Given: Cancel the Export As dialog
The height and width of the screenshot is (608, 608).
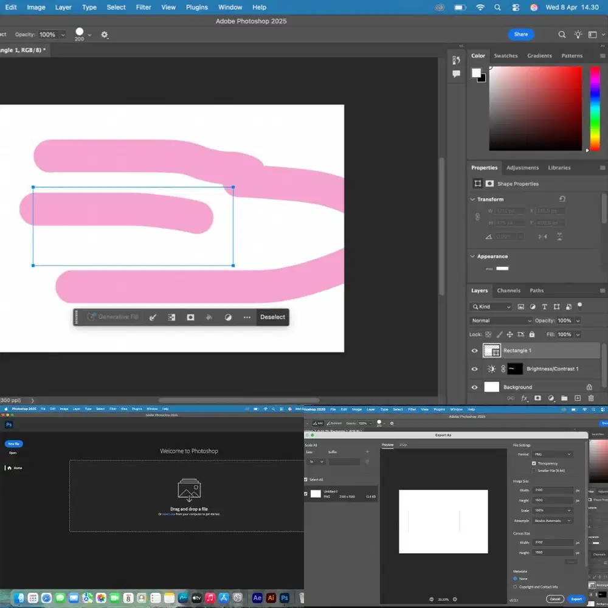Looking at the screenshot, I should 554,599.
